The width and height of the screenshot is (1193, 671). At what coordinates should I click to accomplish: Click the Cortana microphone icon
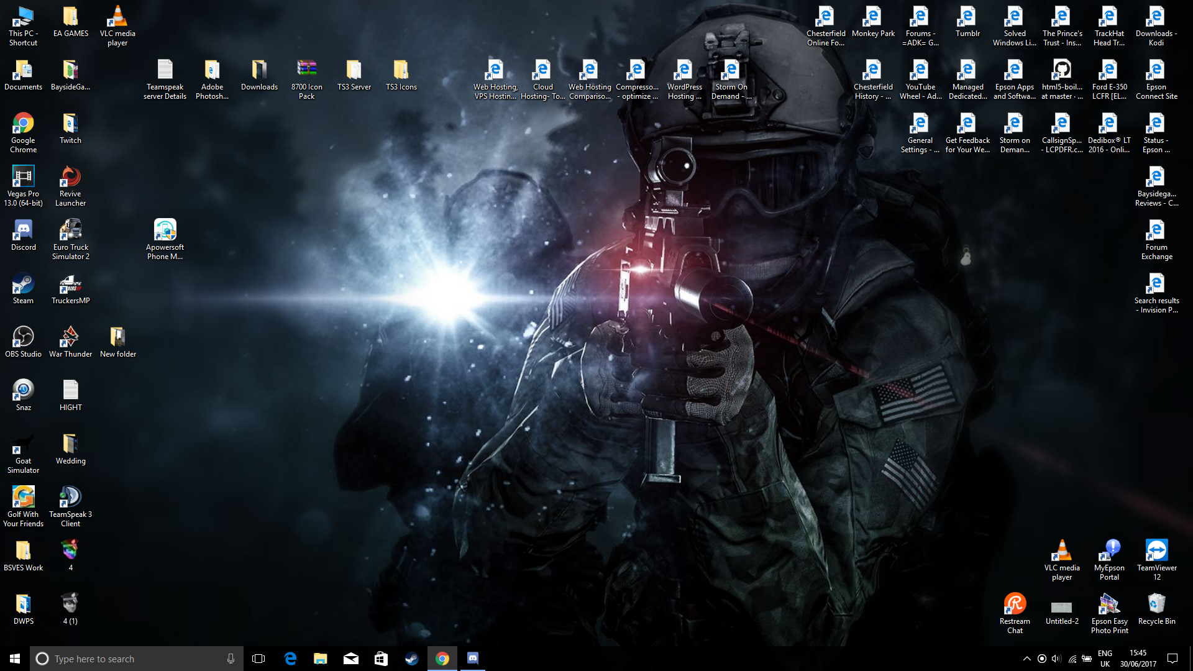click(x=231, y=659)
